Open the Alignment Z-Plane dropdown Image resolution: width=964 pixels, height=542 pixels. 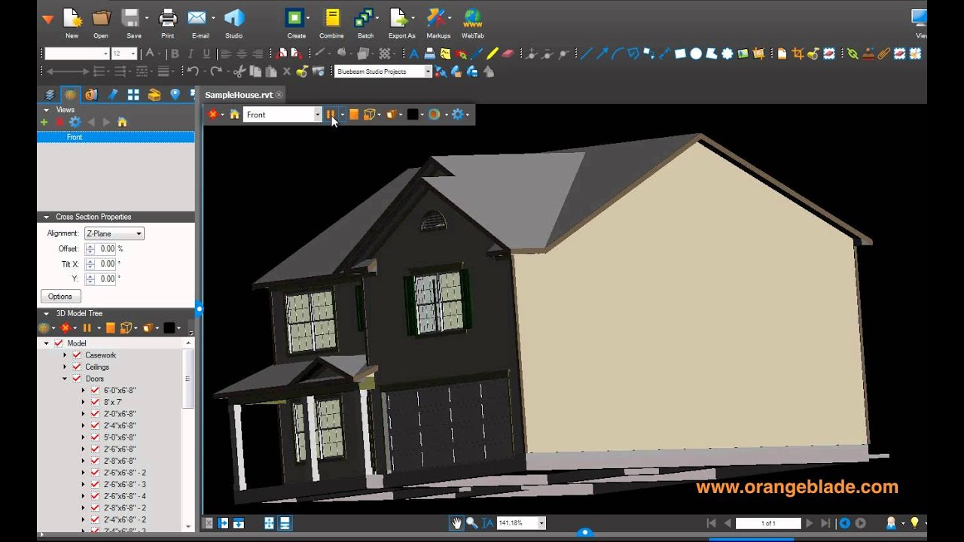click(x=114, y=233)
